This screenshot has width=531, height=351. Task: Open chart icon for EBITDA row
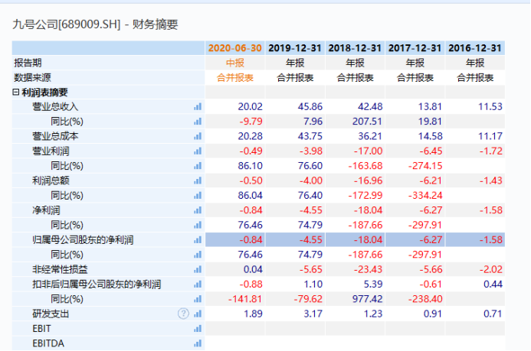click(x=198, y=343)
